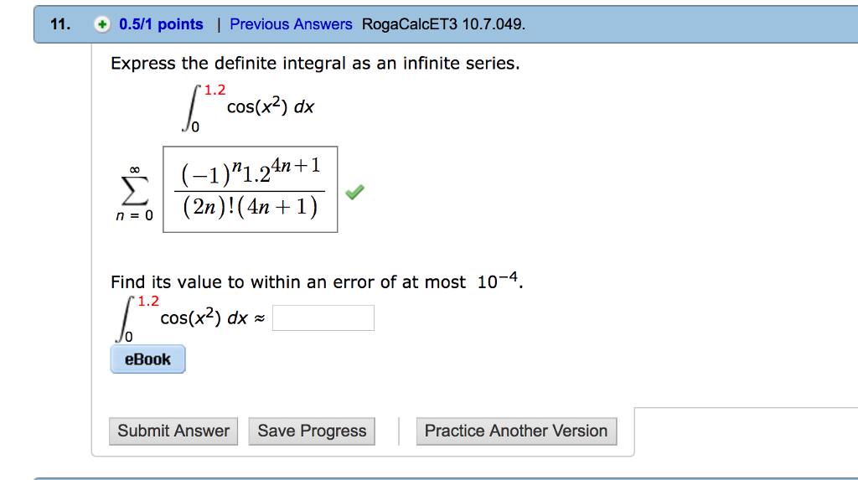Click the green checkmark beside series answer
This screenshot has height=480, width=858.
pos(354,193)
